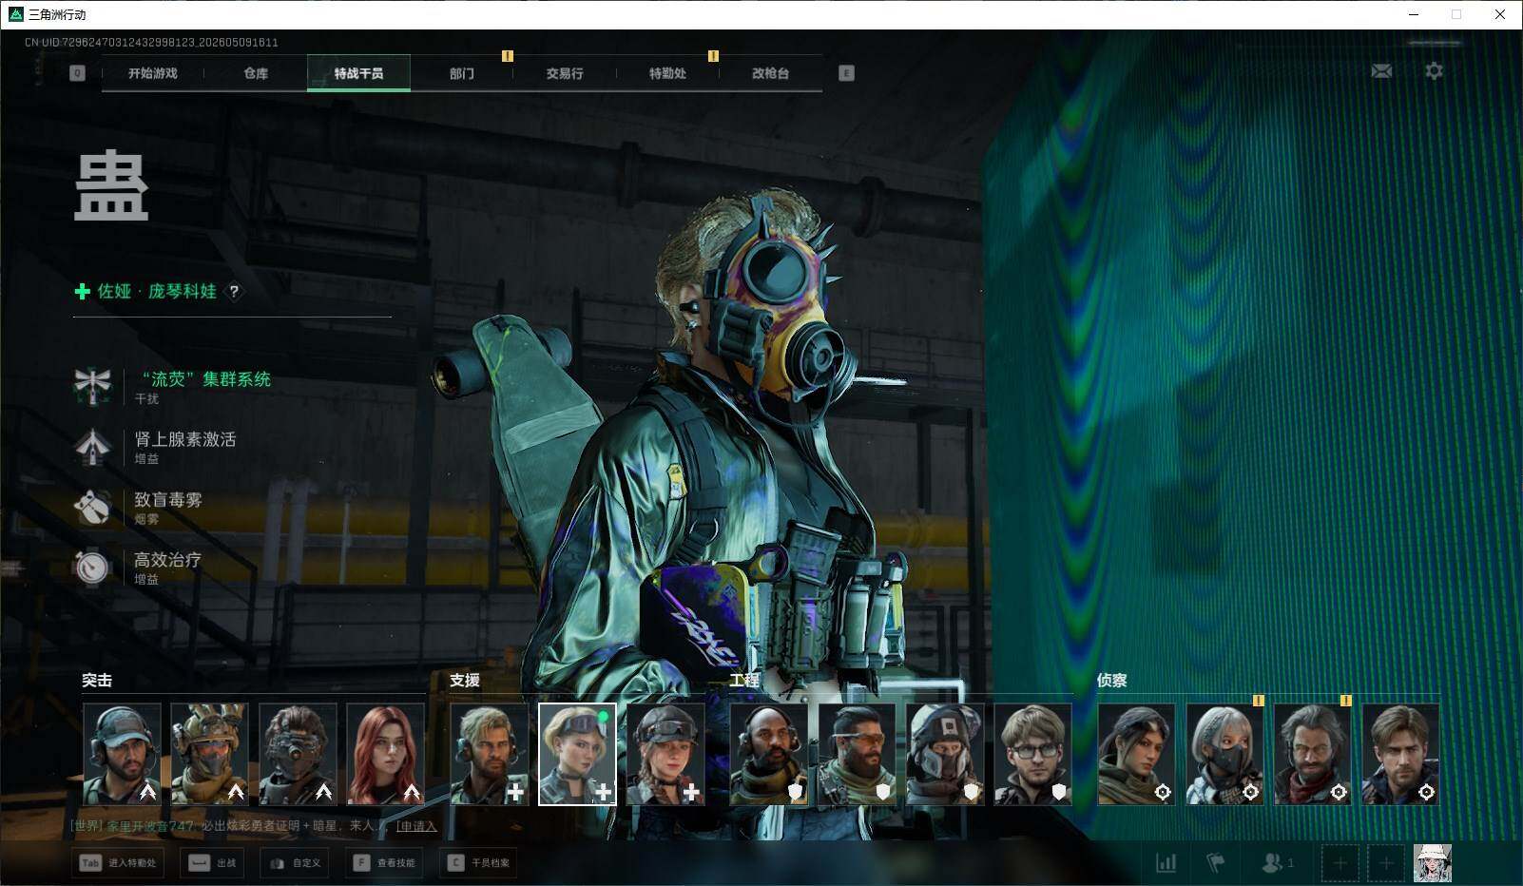The height and width of the screenshot is (886, 1523).
Task: Click the 高效治疗 skill name
Action: [168, 560]
